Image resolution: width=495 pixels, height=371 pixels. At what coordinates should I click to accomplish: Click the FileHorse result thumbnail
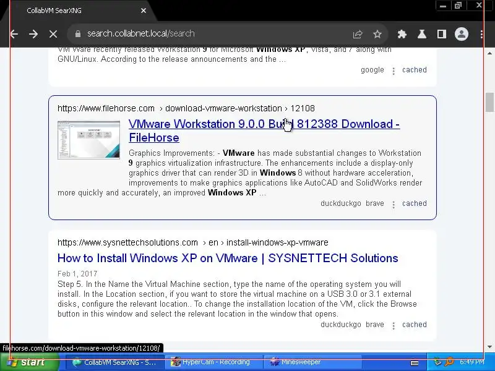[x=88, y=140]
